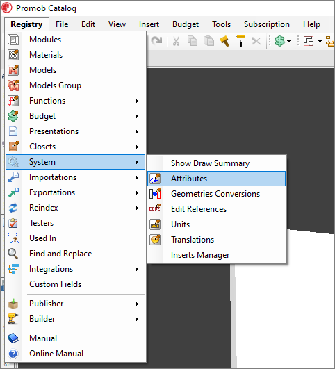
Task: Open the Tools menu
Action: pyautogui.click(x=221, y=24)
